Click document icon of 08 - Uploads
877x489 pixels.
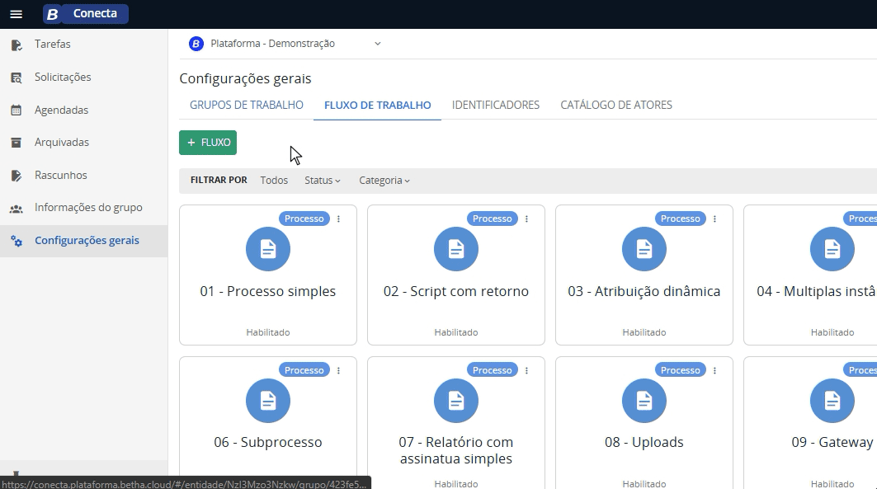tap(644, 401)
